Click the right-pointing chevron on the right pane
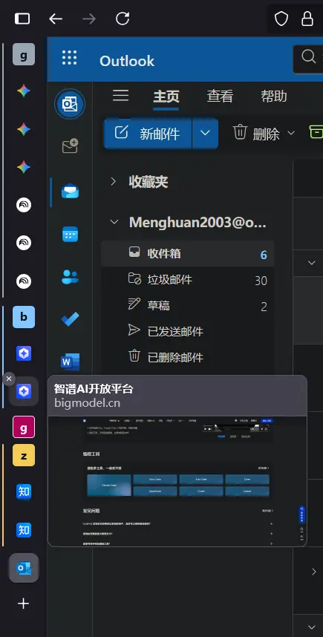 tap(313, 572)
